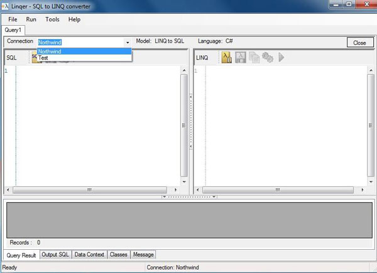This screenshot has height=273, width=377.
Task: Switch to the Output SQL tab
Action: pos(55,255)
